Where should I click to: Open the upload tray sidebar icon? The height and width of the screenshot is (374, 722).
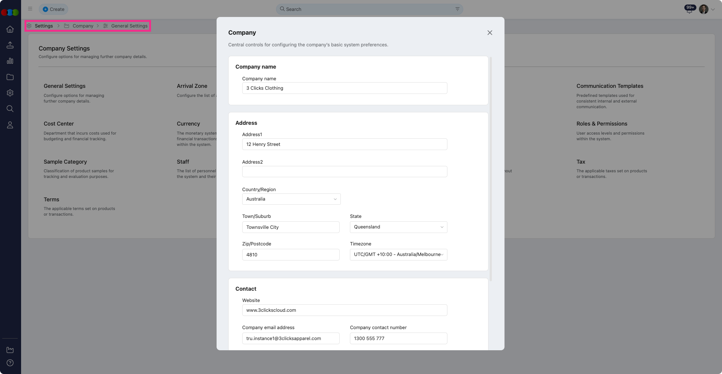[x=10, y=45]
